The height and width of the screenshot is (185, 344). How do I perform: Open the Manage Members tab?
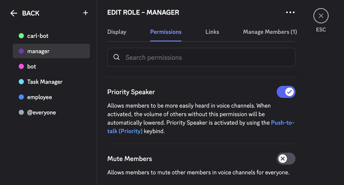click(270, 32)
